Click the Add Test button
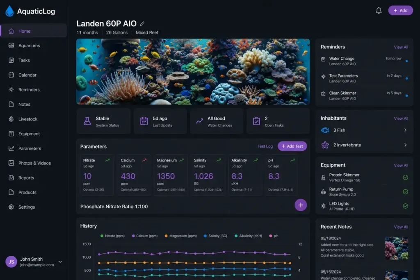This screenshot has height=280, width=420. pos(292,146)
